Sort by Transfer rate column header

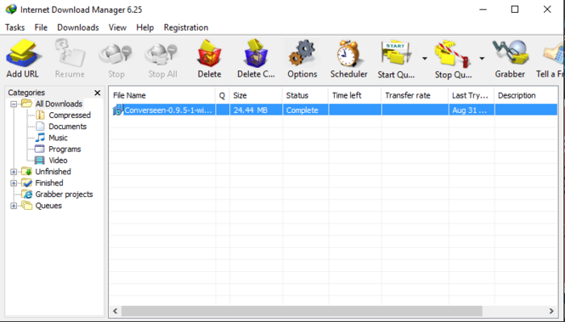coord(415,95)
